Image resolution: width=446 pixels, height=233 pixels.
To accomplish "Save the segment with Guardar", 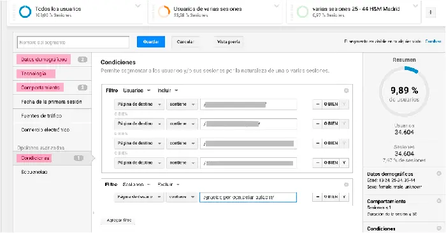I will pyautogui.click(x=151, y=42).
